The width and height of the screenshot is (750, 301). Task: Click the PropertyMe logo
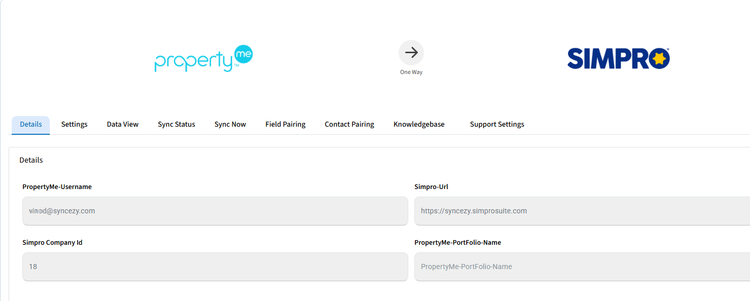204,59
